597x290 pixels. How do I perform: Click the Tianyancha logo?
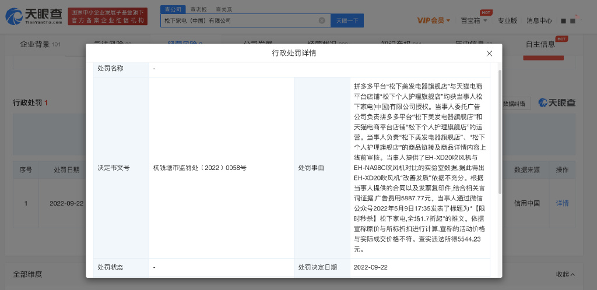pos(34,16)
